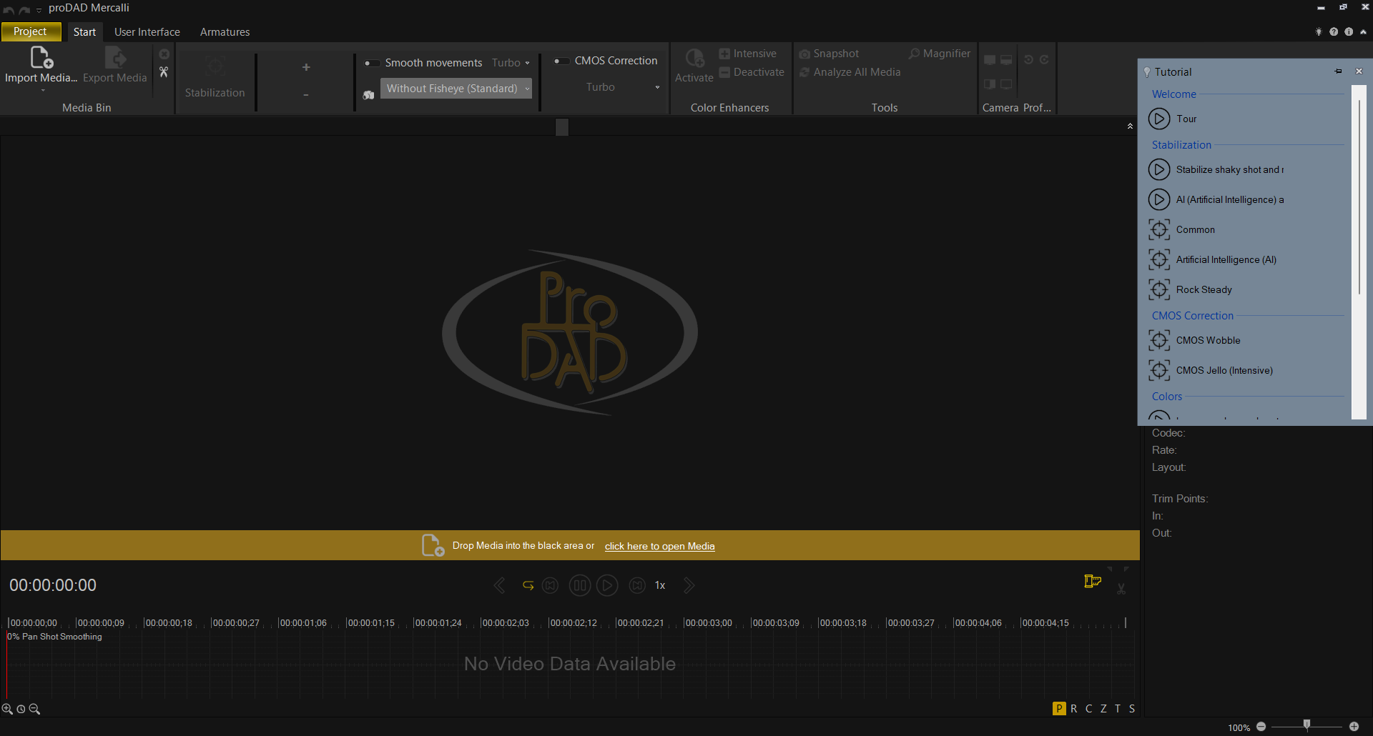Click 'click here to open Media' link

(x=659, y=546)
